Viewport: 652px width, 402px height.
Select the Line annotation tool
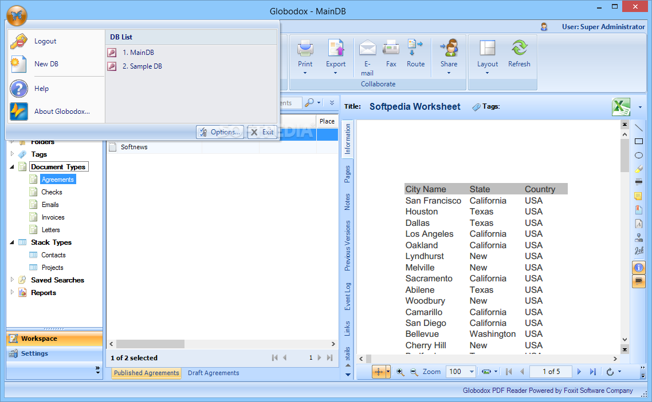(x=639, y=128)
